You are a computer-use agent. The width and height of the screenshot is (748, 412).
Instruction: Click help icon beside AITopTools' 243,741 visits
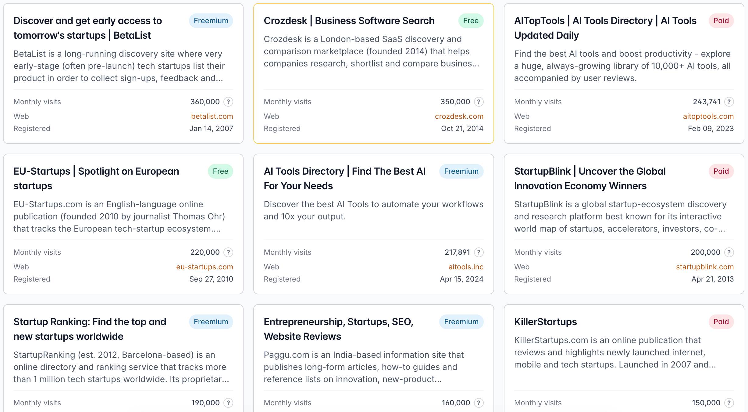(729, 102)
